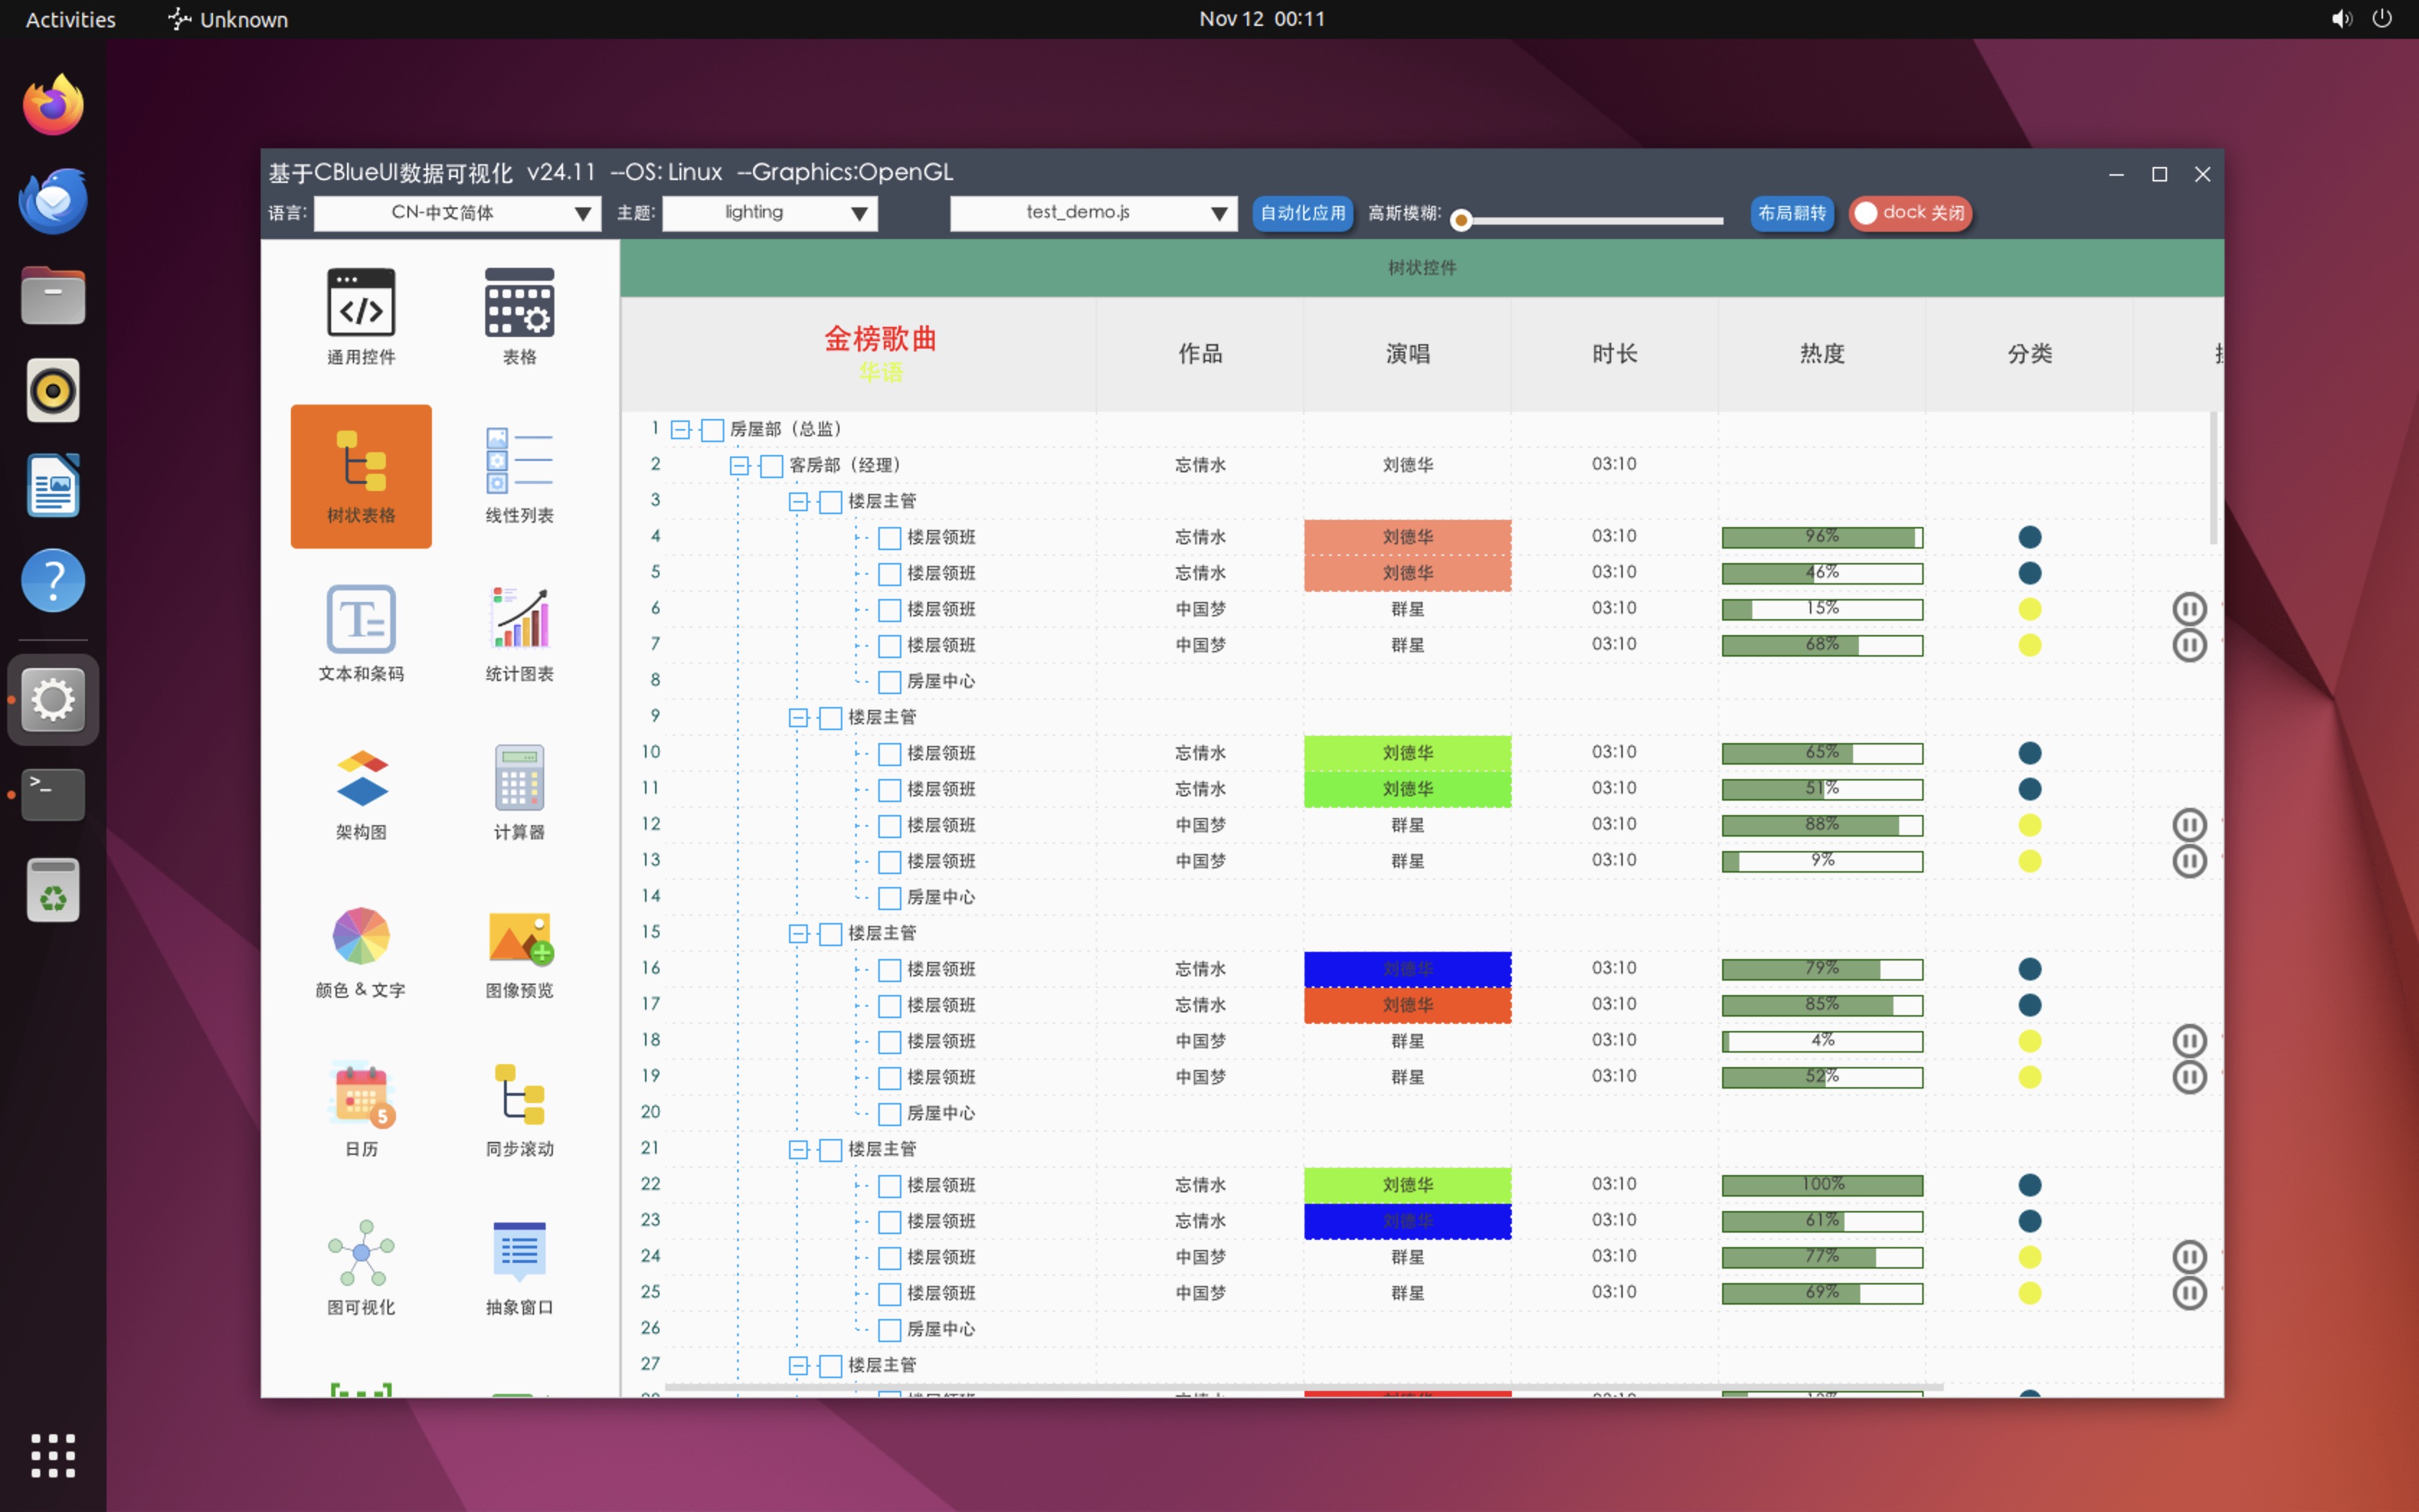
Task: Click the 演唱 column header
Action: [1407, 354]
